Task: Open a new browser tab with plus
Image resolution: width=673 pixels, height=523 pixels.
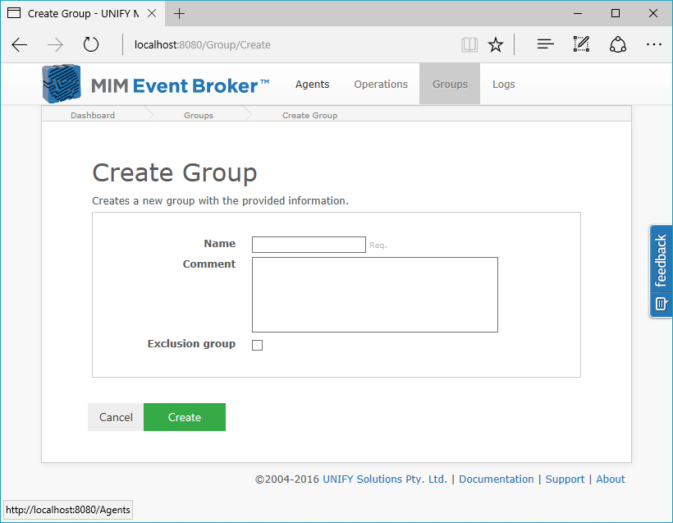Action: coord(179,14)
